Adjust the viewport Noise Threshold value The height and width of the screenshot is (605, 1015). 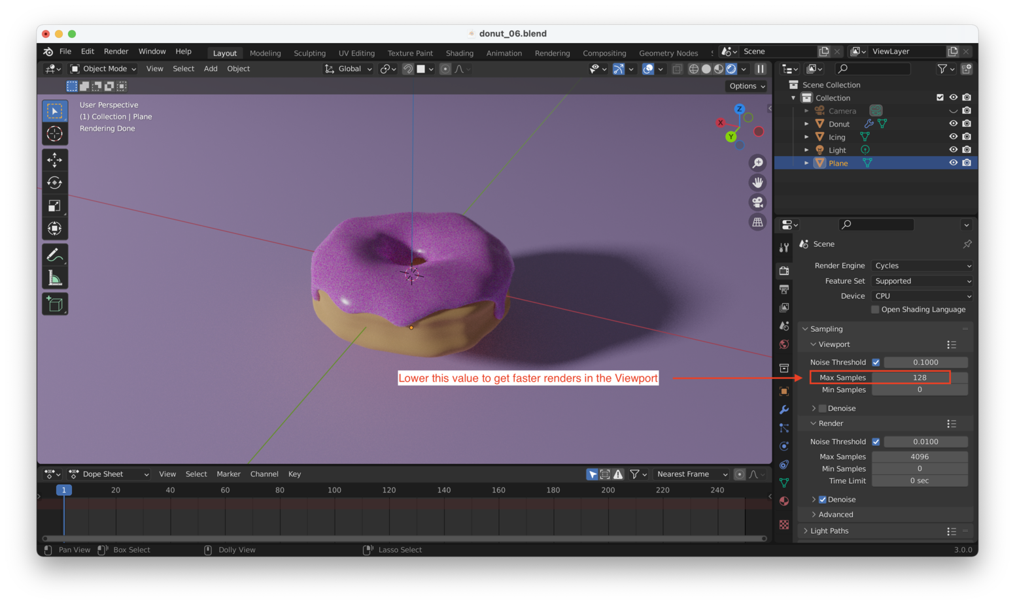coord(925,362)
